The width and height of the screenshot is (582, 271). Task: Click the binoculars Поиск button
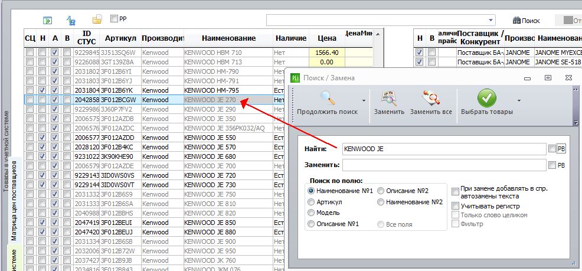pos(527,21)
